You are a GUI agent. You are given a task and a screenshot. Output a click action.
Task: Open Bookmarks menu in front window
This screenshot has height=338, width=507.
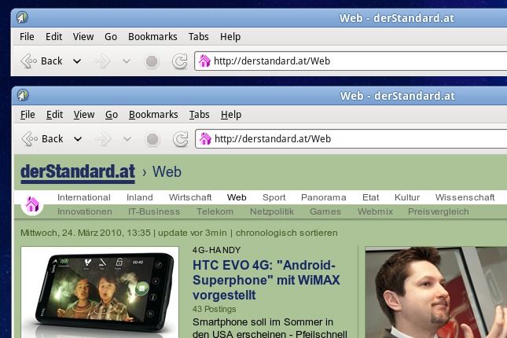[x=153, y=115]
